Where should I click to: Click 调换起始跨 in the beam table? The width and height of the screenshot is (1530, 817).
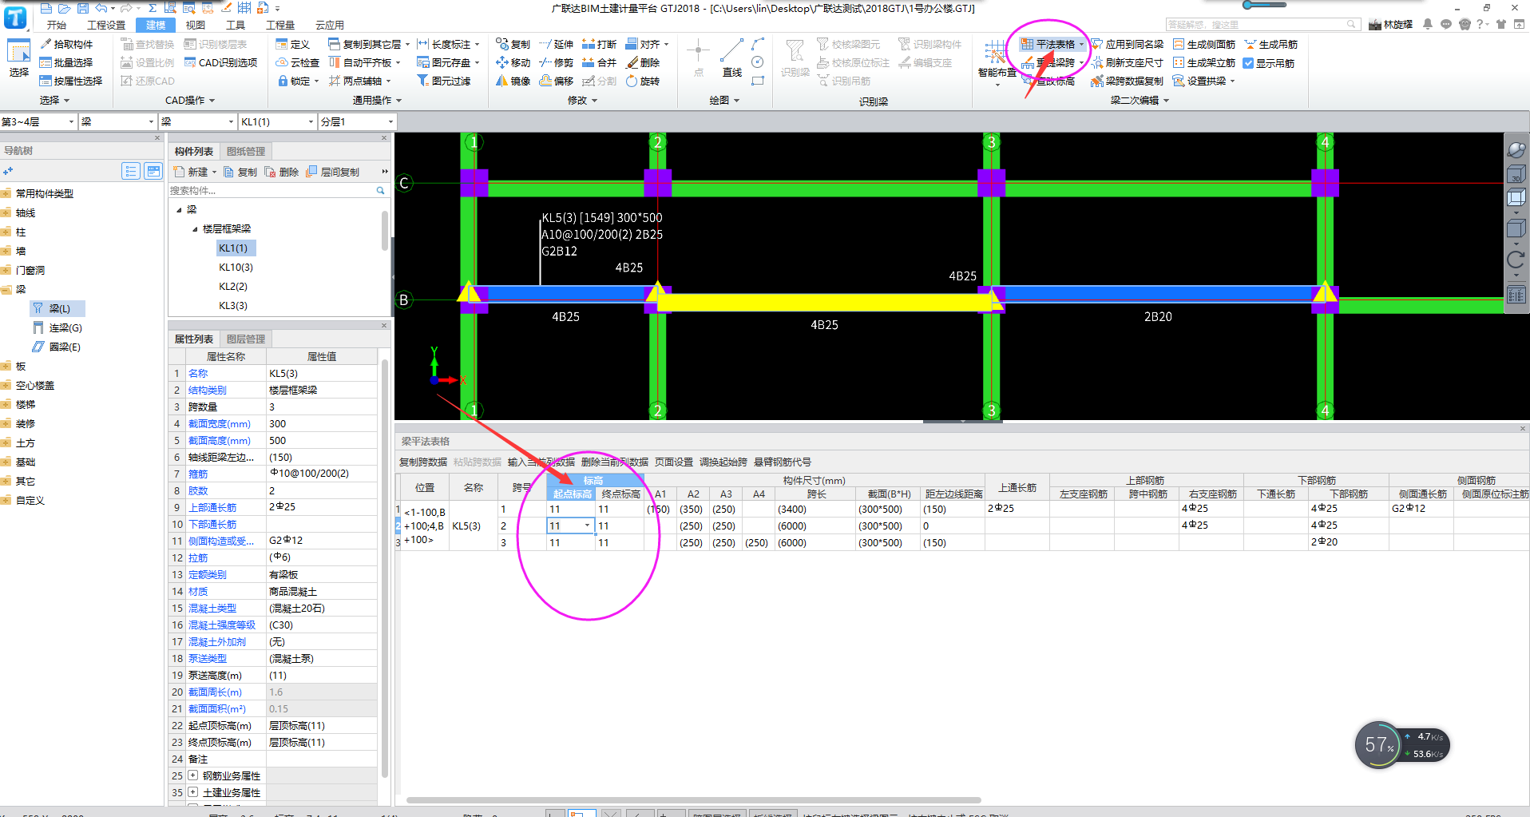tap(723, 462)
